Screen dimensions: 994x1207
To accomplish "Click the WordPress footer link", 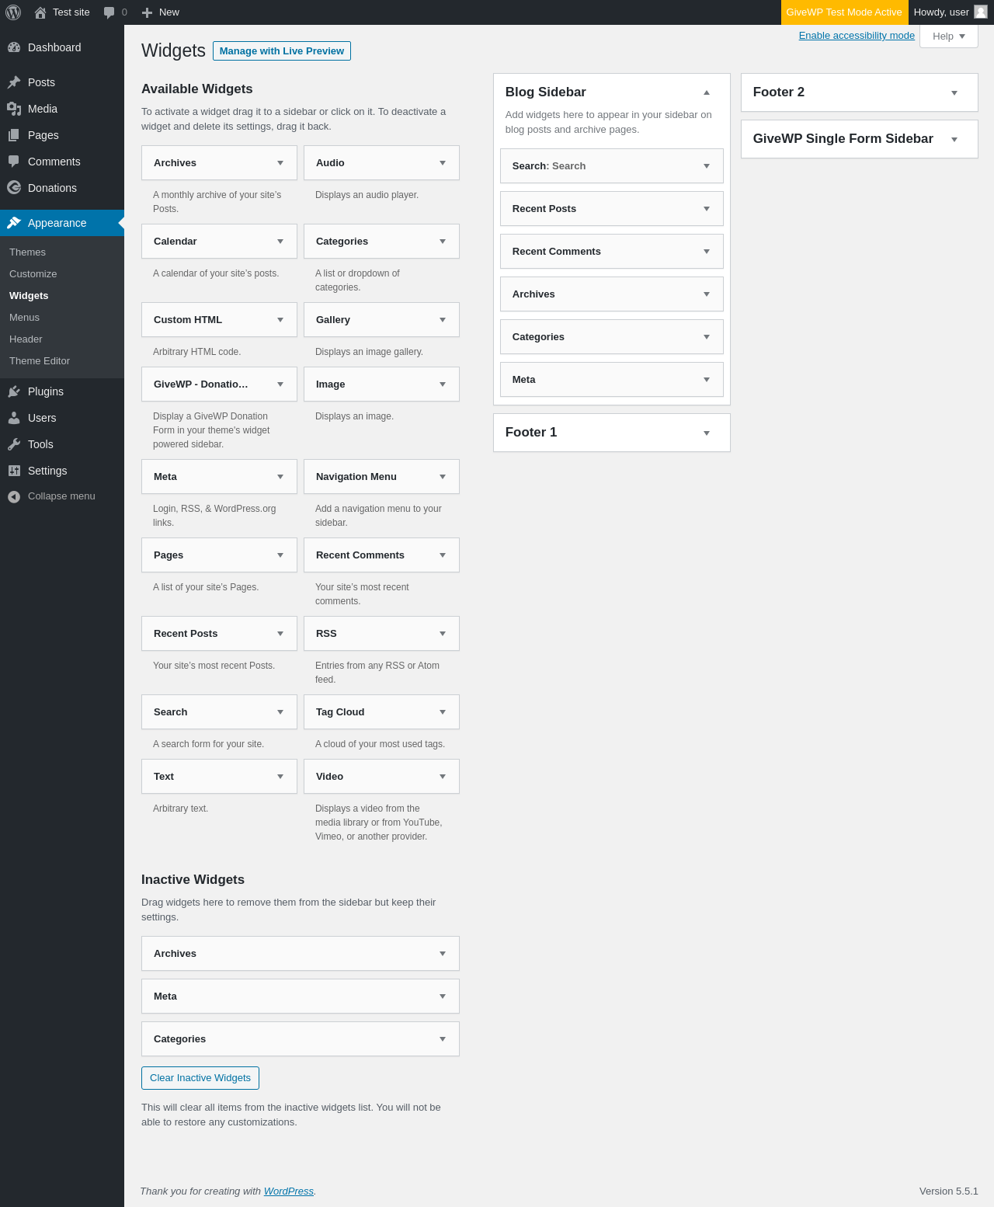I will pyautogui.click(x=288, y=1191).
